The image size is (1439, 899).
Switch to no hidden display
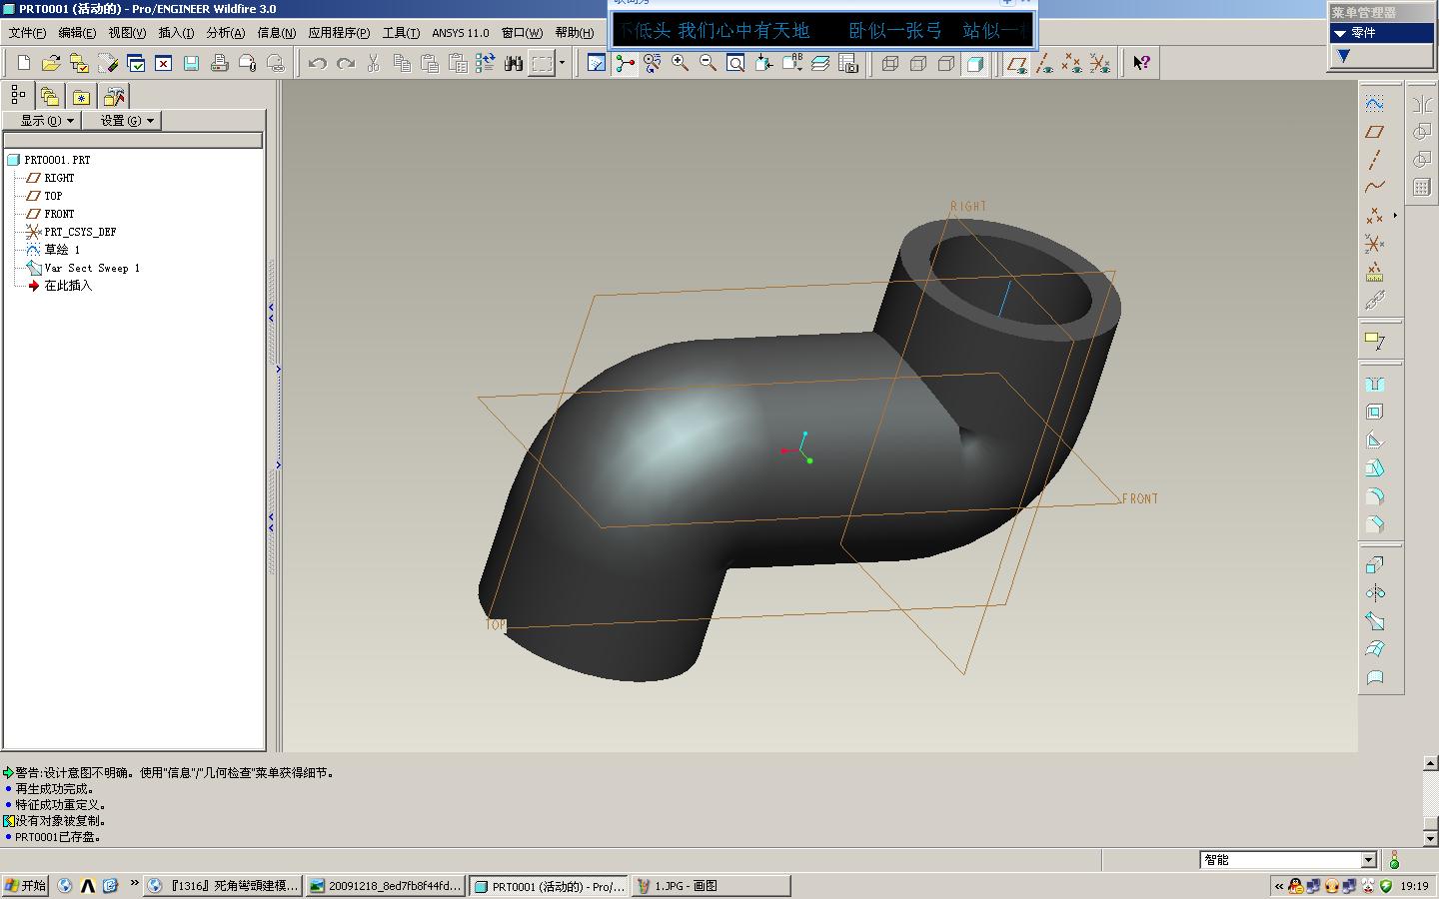pos(946,63)
